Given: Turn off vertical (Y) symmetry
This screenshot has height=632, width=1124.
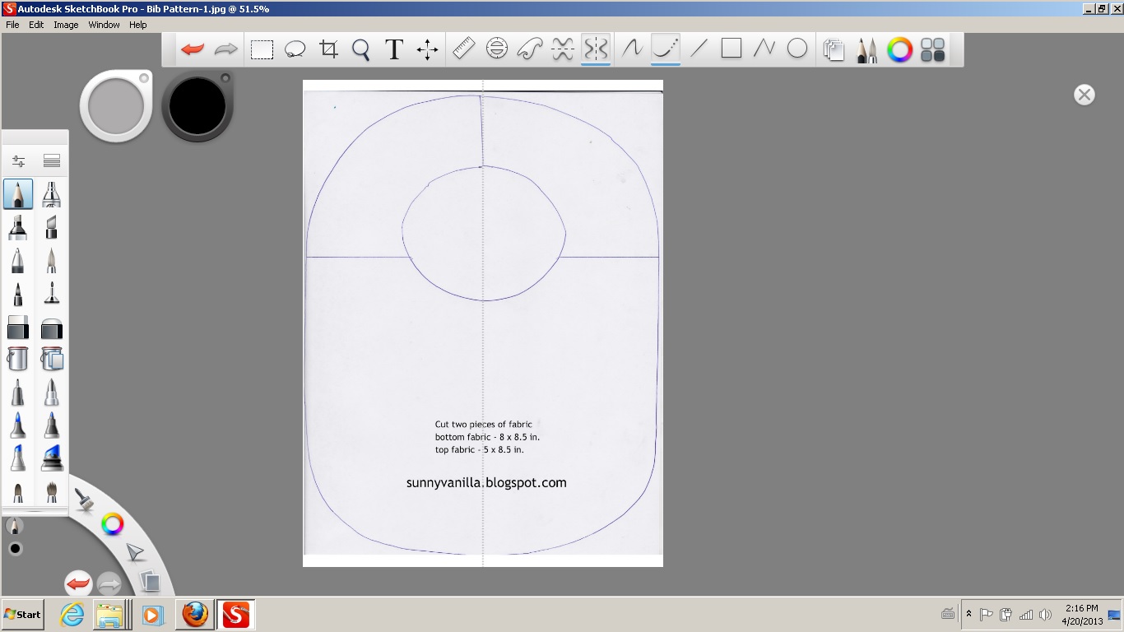Looking at the screenshot, I should pyautogui.click(x=596, y=49).
